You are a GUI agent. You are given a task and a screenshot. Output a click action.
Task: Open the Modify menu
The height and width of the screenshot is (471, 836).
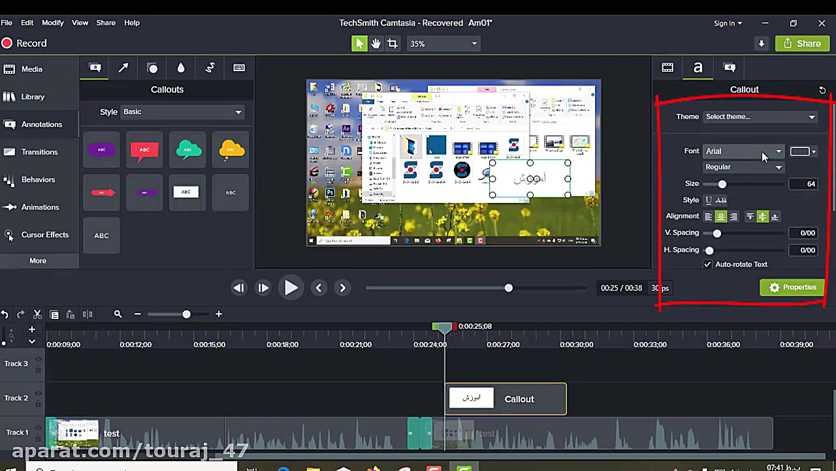(53, 23)
